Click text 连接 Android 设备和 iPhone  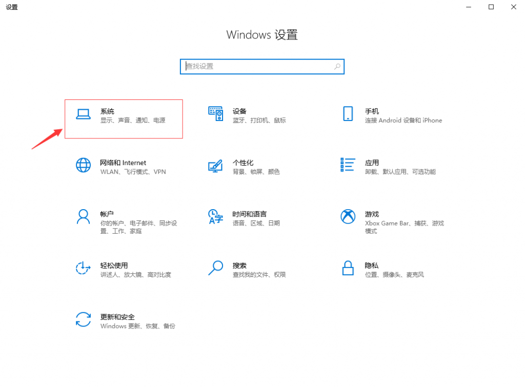403,120
